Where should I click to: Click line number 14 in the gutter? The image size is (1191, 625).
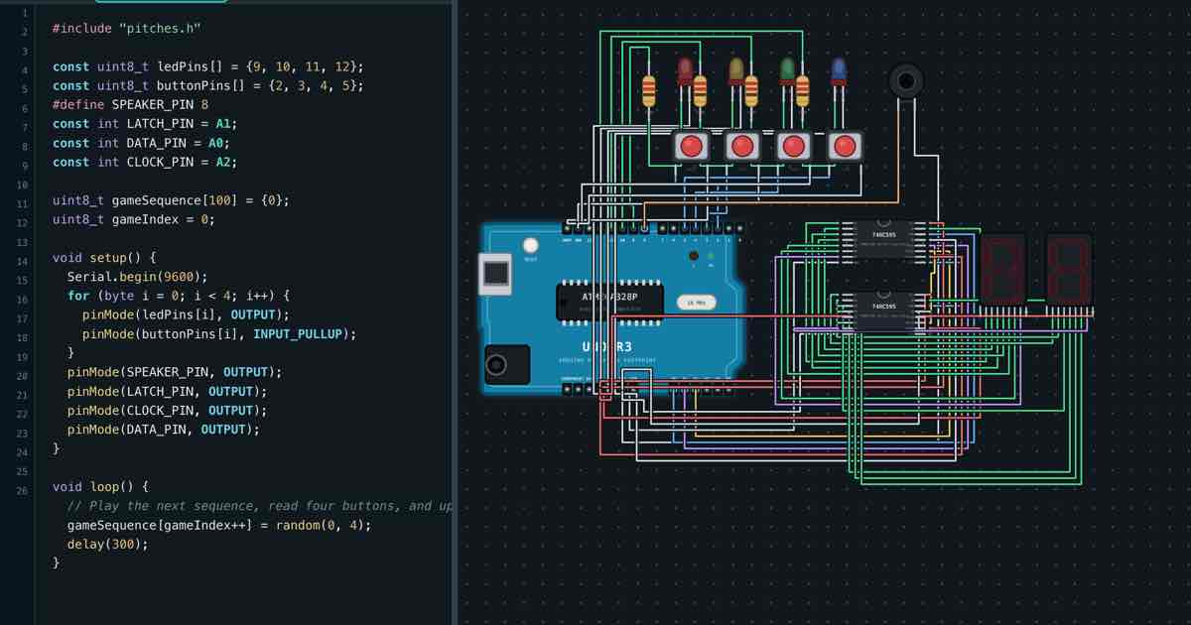pos(22,261)
